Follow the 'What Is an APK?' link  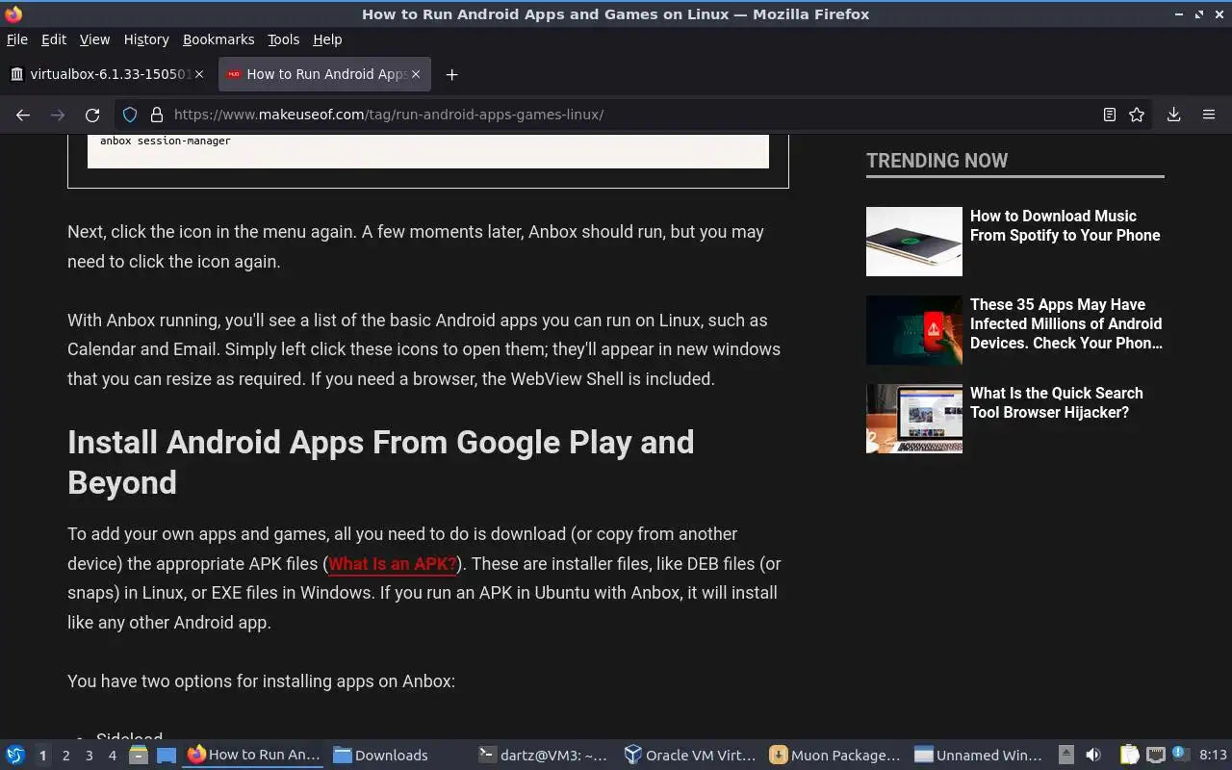pyautogui.click(x=392, y=564)
